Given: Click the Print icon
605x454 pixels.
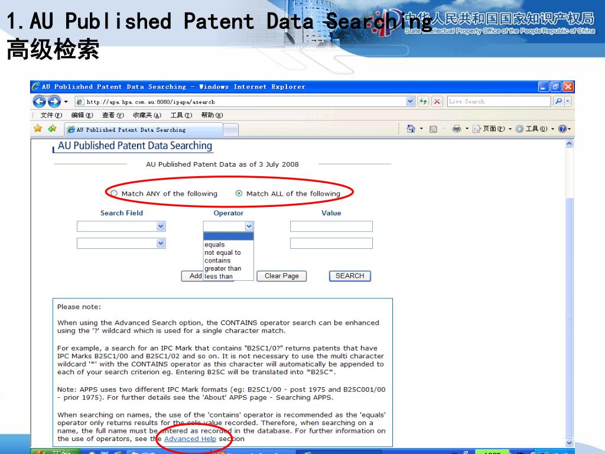Looking at the screenshot, I should (457, 128).
